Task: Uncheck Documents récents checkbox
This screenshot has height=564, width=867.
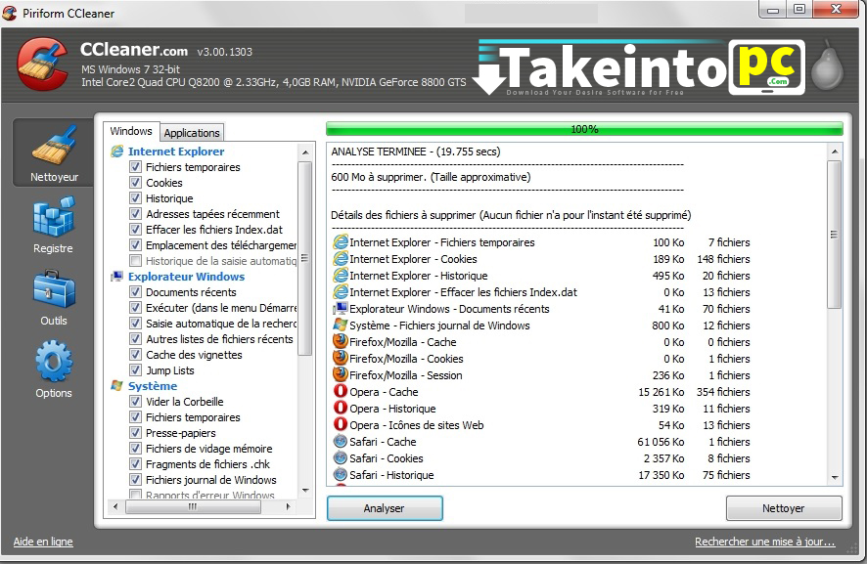Action: pyautogui.click(x=135, y=291)
